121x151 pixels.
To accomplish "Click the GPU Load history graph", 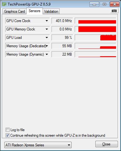I will click(x=95, y=38).
